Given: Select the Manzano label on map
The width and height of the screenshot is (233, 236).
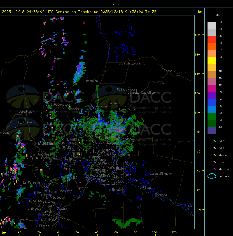Looking at the screenshot, I should pos(24,219).
